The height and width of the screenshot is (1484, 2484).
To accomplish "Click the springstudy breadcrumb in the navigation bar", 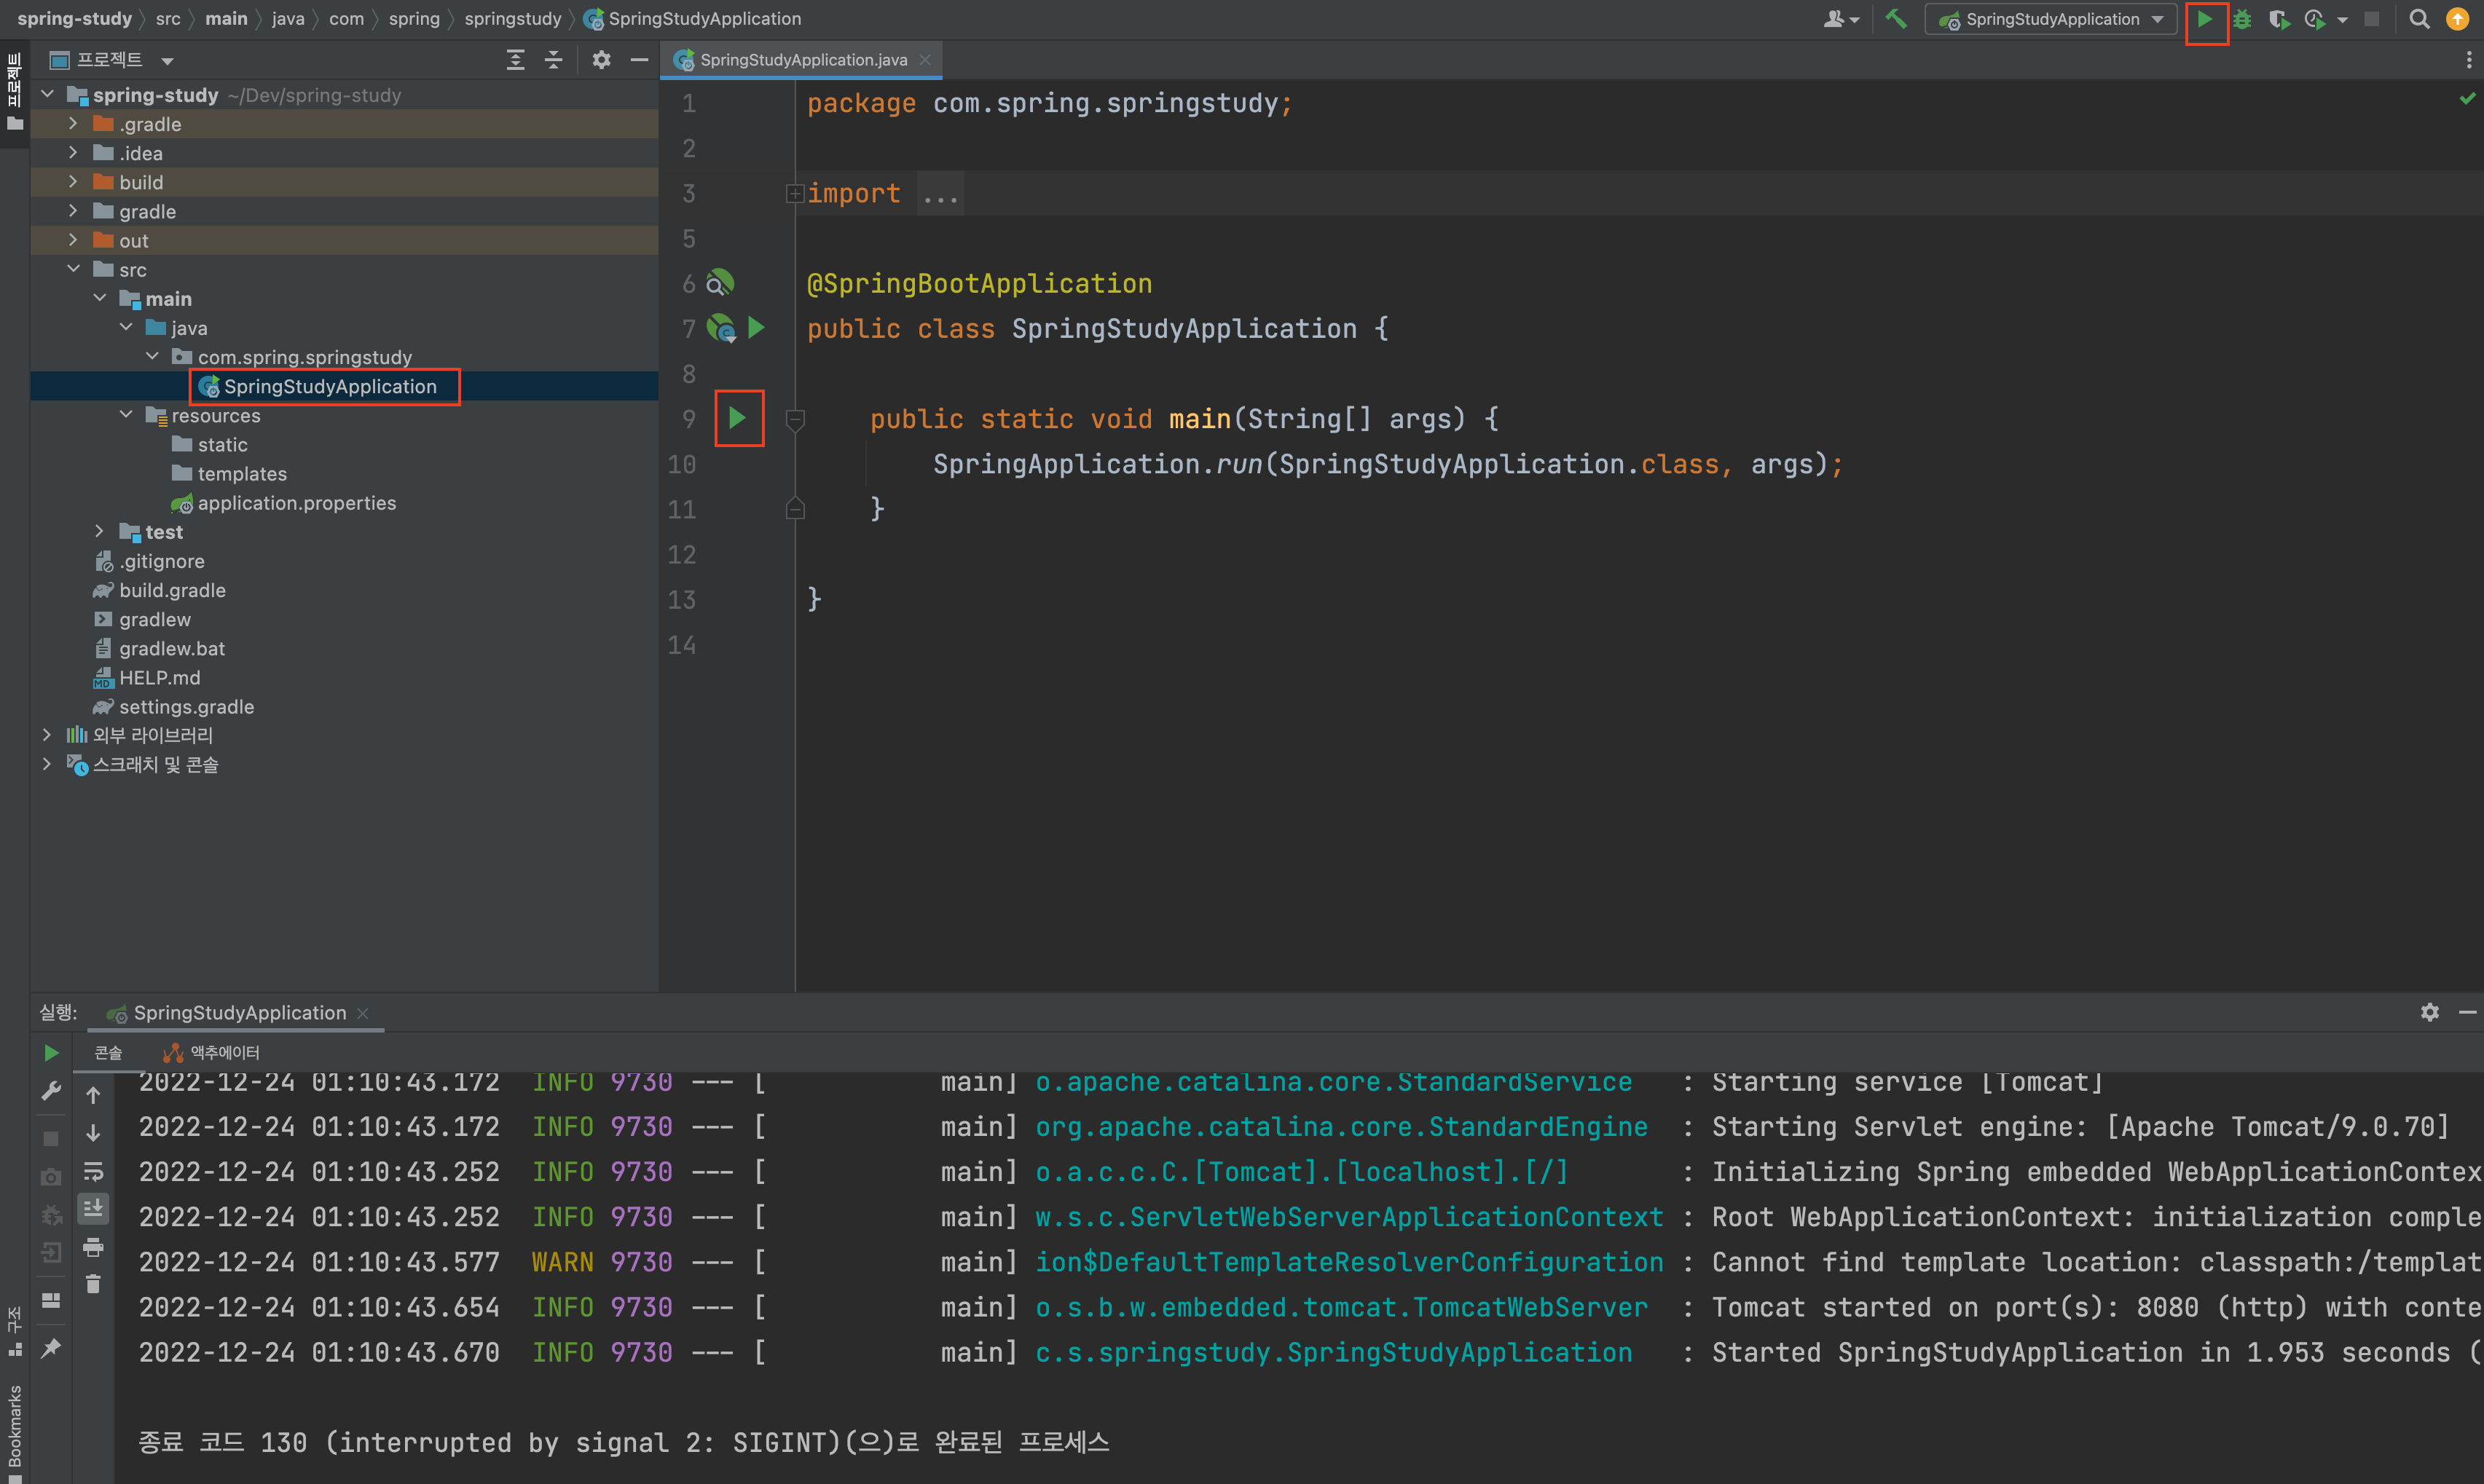I will tap(512, 19).
